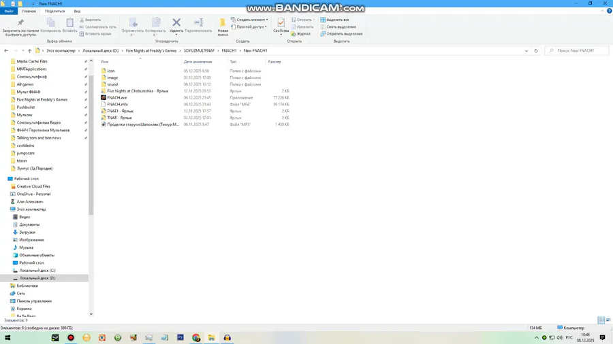613x344 pixels.
Task: Select the FNACH.mfa file
Action: point(117,104)
